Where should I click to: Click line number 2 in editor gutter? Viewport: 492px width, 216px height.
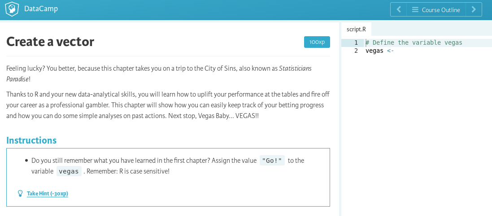pyautogui.click(x=356, y=51)
